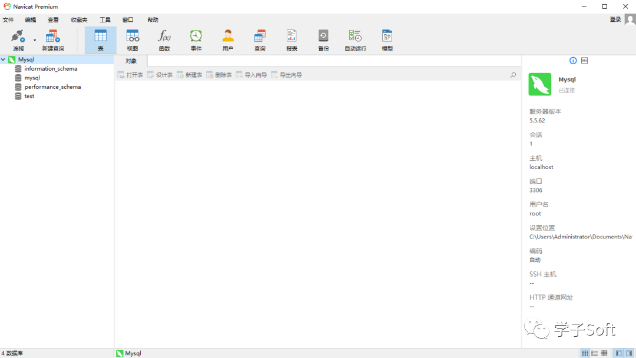The image size is (636, 358).
Task: Open the 窗口 menu
Action: 128,19
